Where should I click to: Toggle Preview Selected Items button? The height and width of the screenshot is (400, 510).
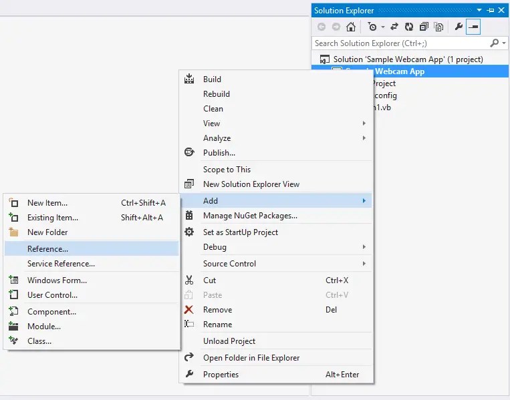click(473, 27)
